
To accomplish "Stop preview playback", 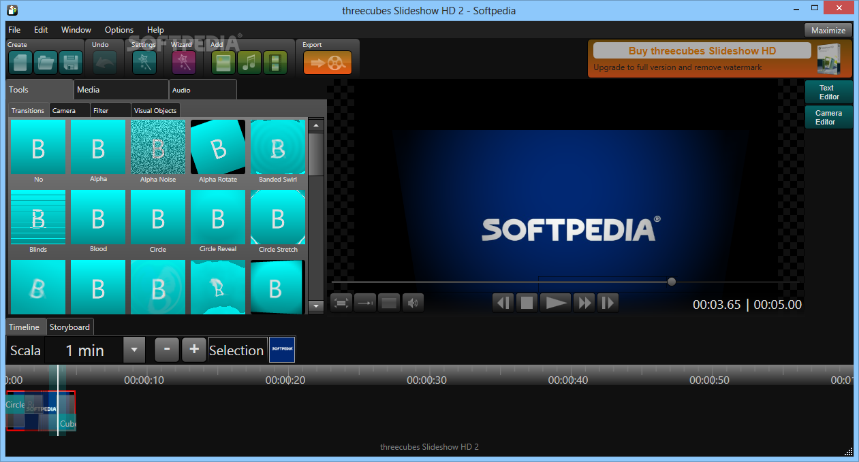I will (x=527, y=303).
